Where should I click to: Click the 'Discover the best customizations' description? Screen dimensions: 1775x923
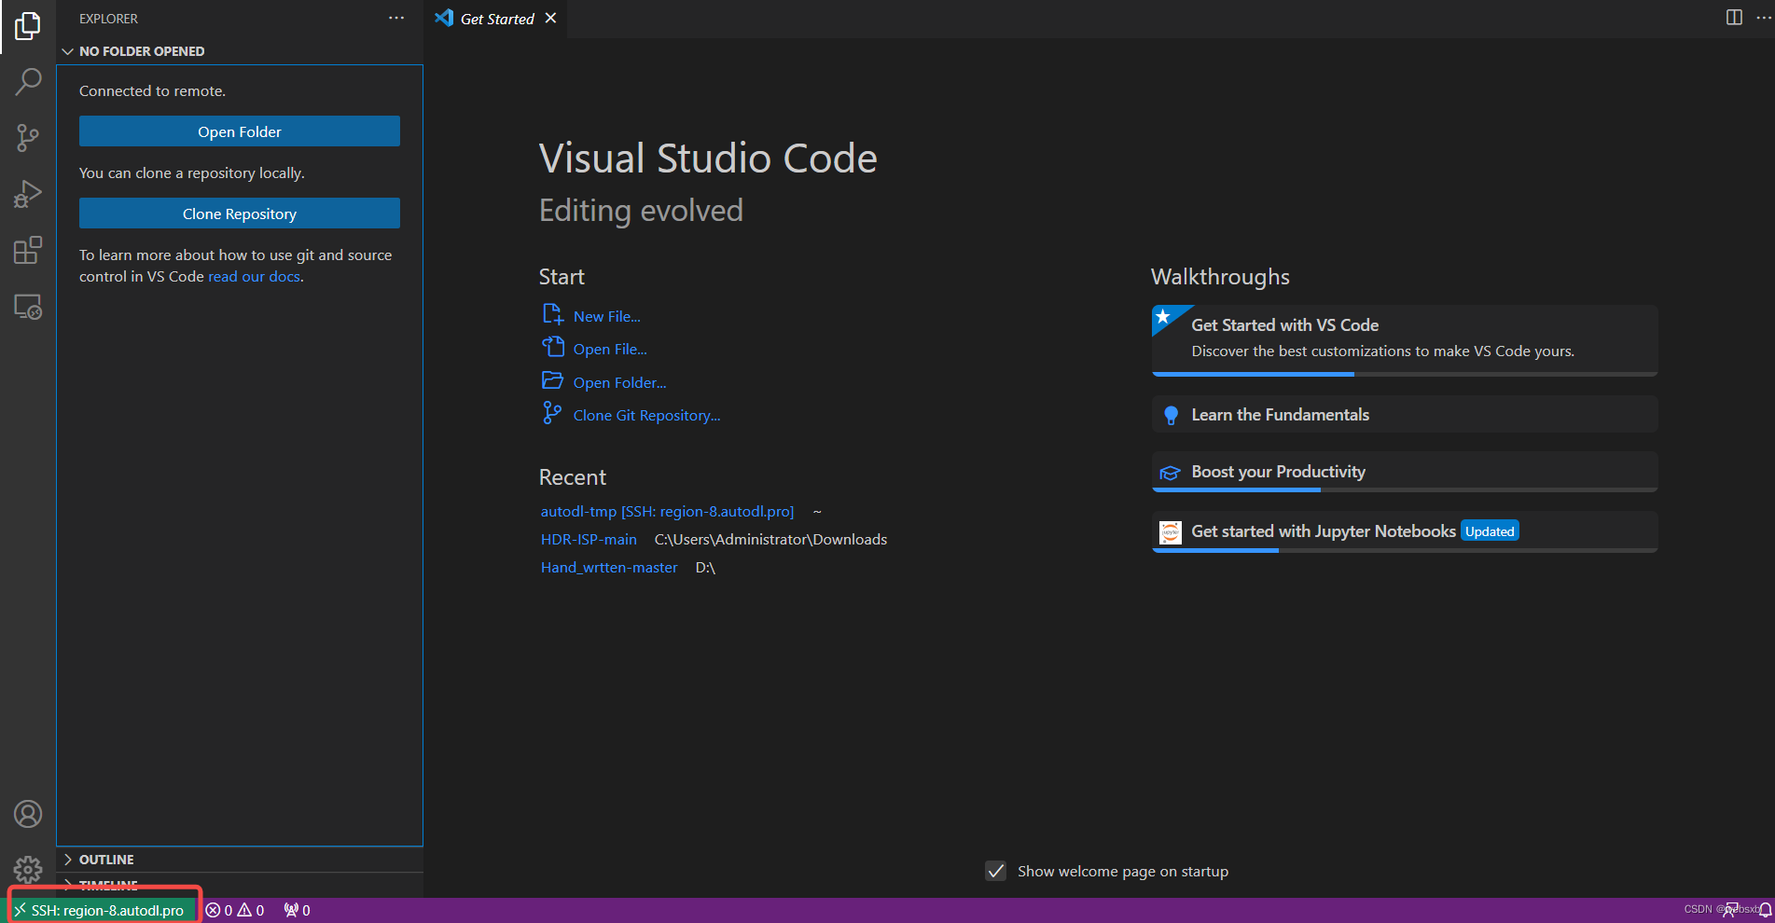(1382, 351)
